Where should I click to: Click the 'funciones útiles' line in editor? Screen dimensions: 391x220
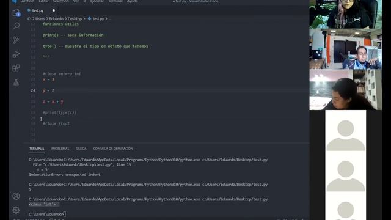[60, 24]
